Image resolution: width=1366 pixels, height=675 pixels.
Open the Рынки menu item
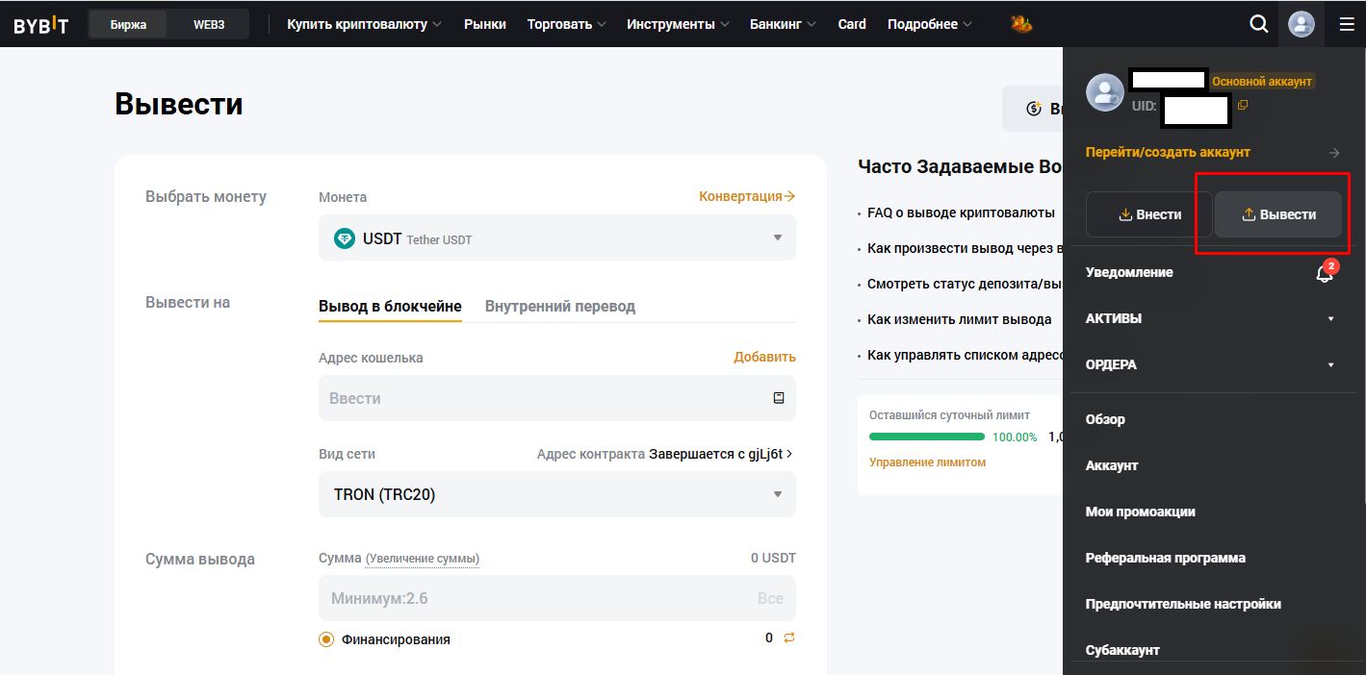(x=485, y=24)
